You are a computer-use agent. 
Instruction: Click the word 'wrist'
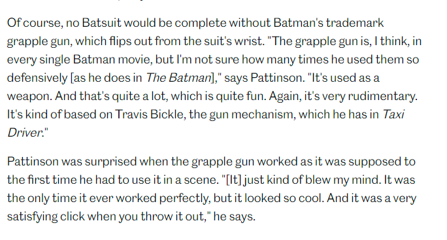pos(248,41)
